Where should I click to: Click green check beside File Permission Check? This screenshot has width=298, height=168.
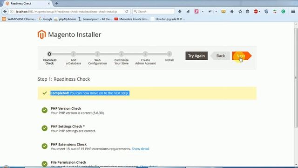pos(45,164)
